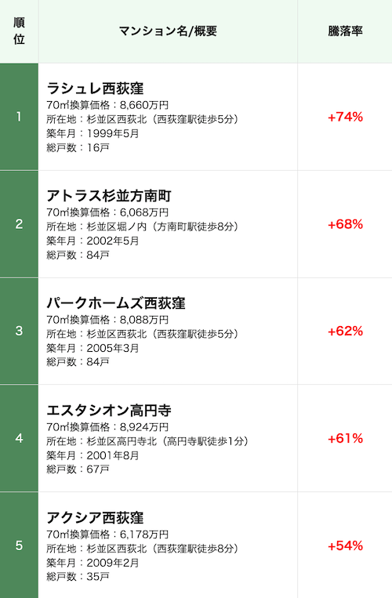
Task: Click the ラシュレ西荻窪 mansion name
Action: click(95, 89)
